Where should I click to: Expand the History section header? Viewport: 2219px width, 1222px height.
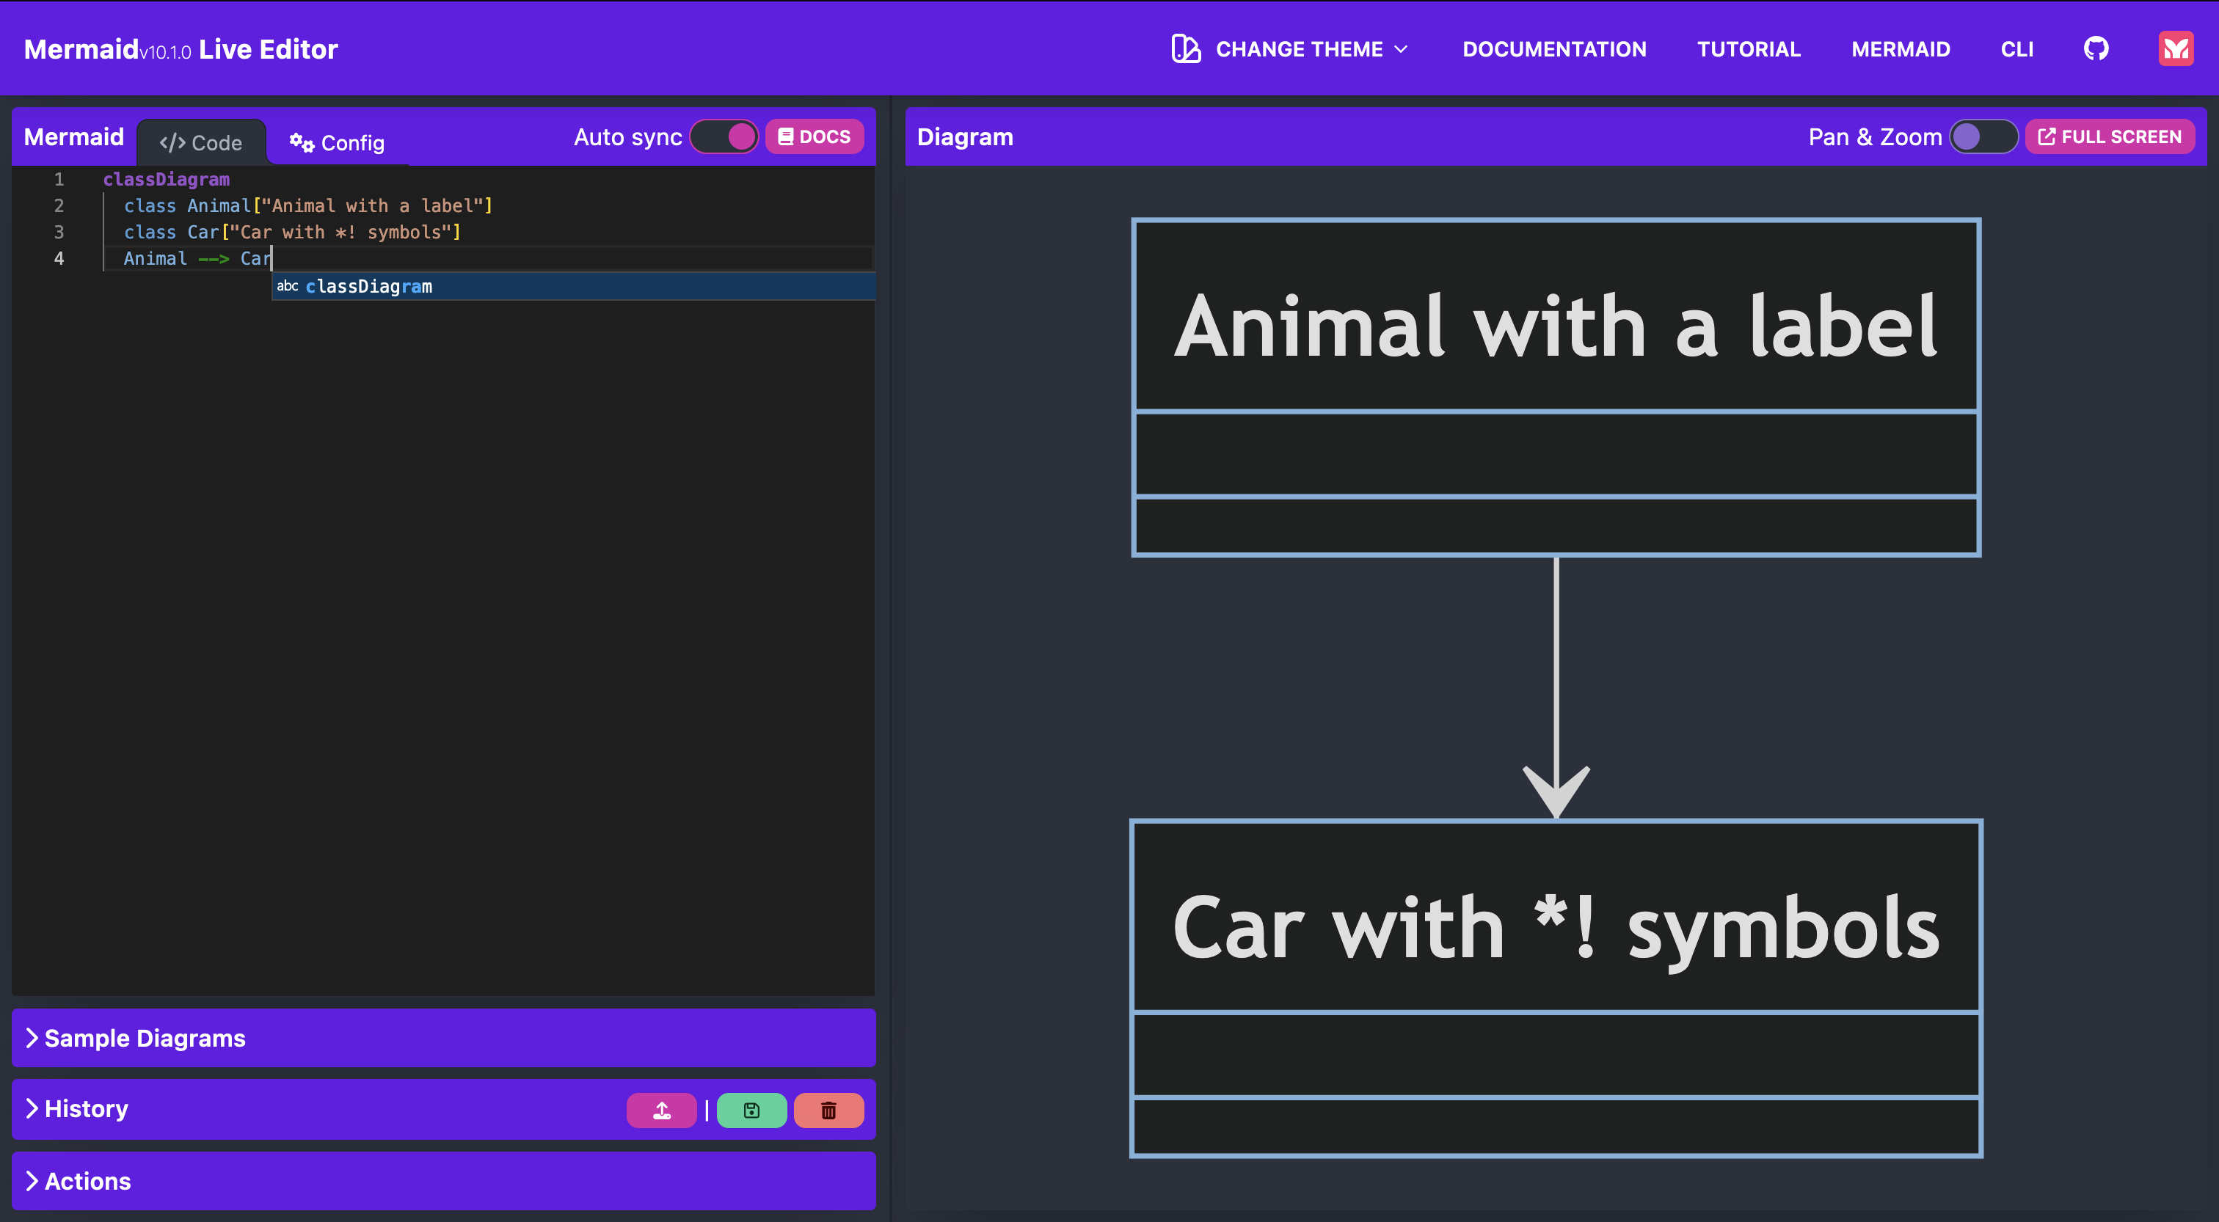point(84,1109)
